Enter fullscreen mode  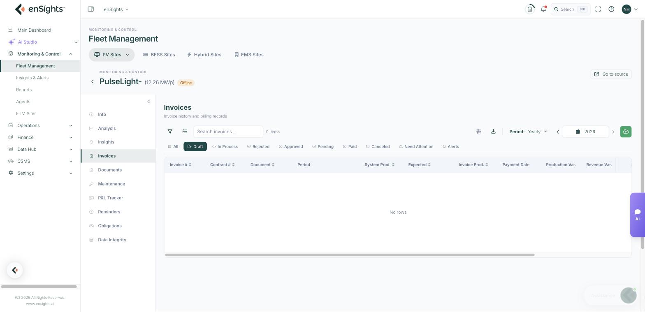pos(598,9)
